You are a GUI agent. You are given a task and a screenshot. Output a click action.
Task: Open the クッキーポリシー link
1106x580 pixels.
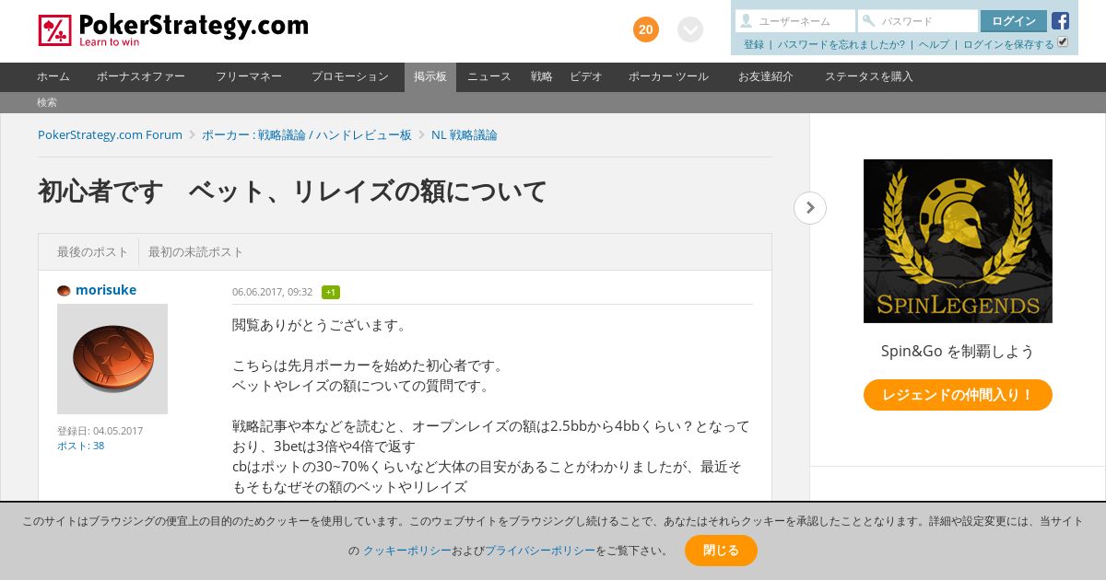tap(406, 551)
